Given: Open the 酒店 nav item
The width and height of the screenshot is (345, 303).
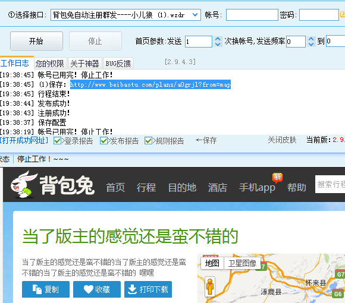Looking at the screenshot, I should 218,187.
